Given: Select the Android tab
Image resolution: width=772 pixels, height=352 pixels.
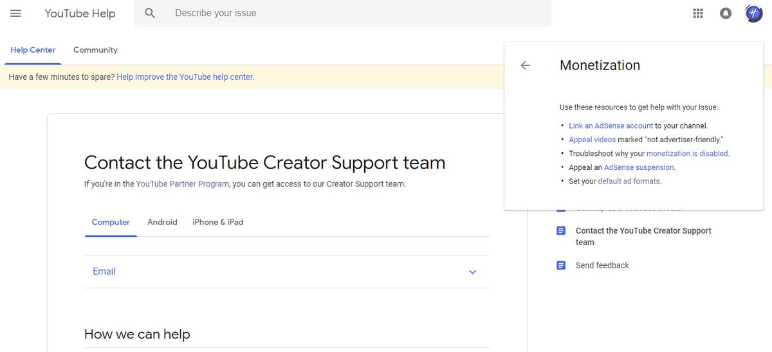Looking at the screenshot, I should tap(162, 222).
